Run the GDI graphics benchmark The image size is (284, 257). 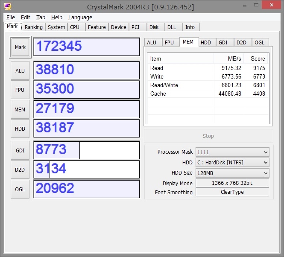[x=20, y=150]
